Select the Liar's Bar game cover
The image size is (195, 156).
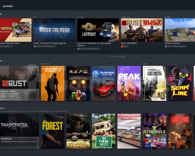(180, 131)
